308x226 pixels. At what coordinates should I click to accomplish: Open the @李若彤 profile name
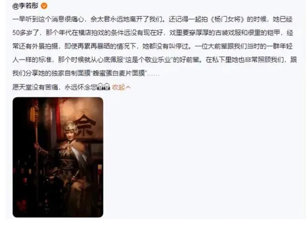click(25, 6)
